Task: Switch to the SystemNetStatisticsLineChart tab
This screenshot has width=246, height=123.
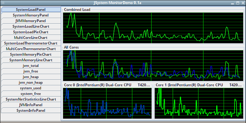Action: [31, 99]
